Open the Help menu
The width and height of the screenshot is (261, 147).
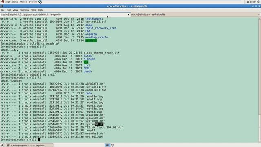[40, 10]
